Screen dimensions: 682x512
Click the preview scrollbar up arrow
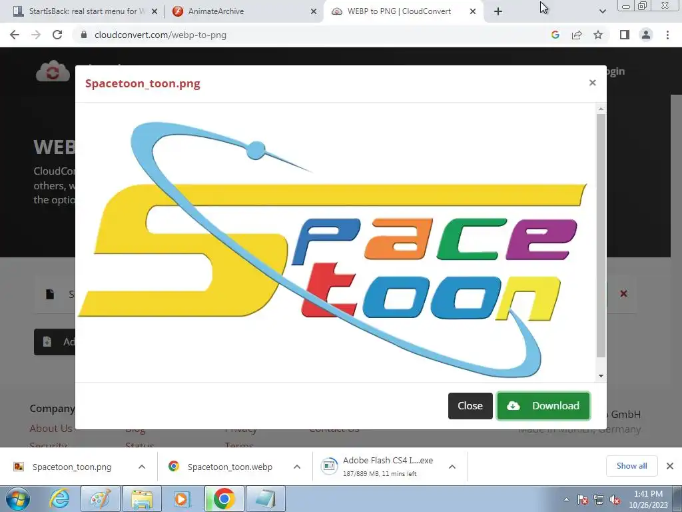(601, 109)
